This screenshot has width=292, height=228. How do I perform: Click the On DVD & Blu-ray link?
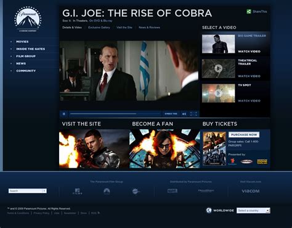[x=101, y=21]
